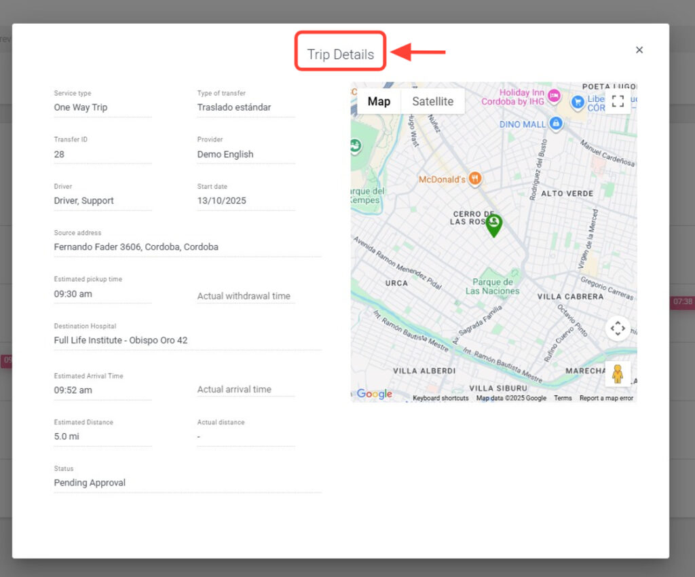Close the Trip Details dialog
This screenshot has height=577, width=695.
coord(639,50)
